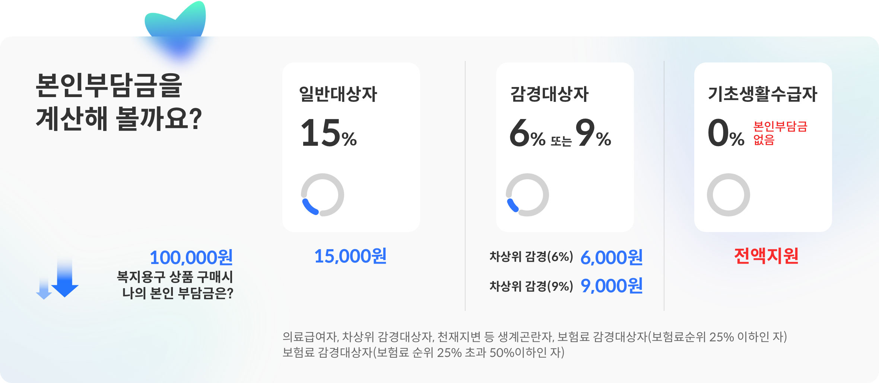
Task: Click the 6,000원 reduced amount
Action: (612, 257)
